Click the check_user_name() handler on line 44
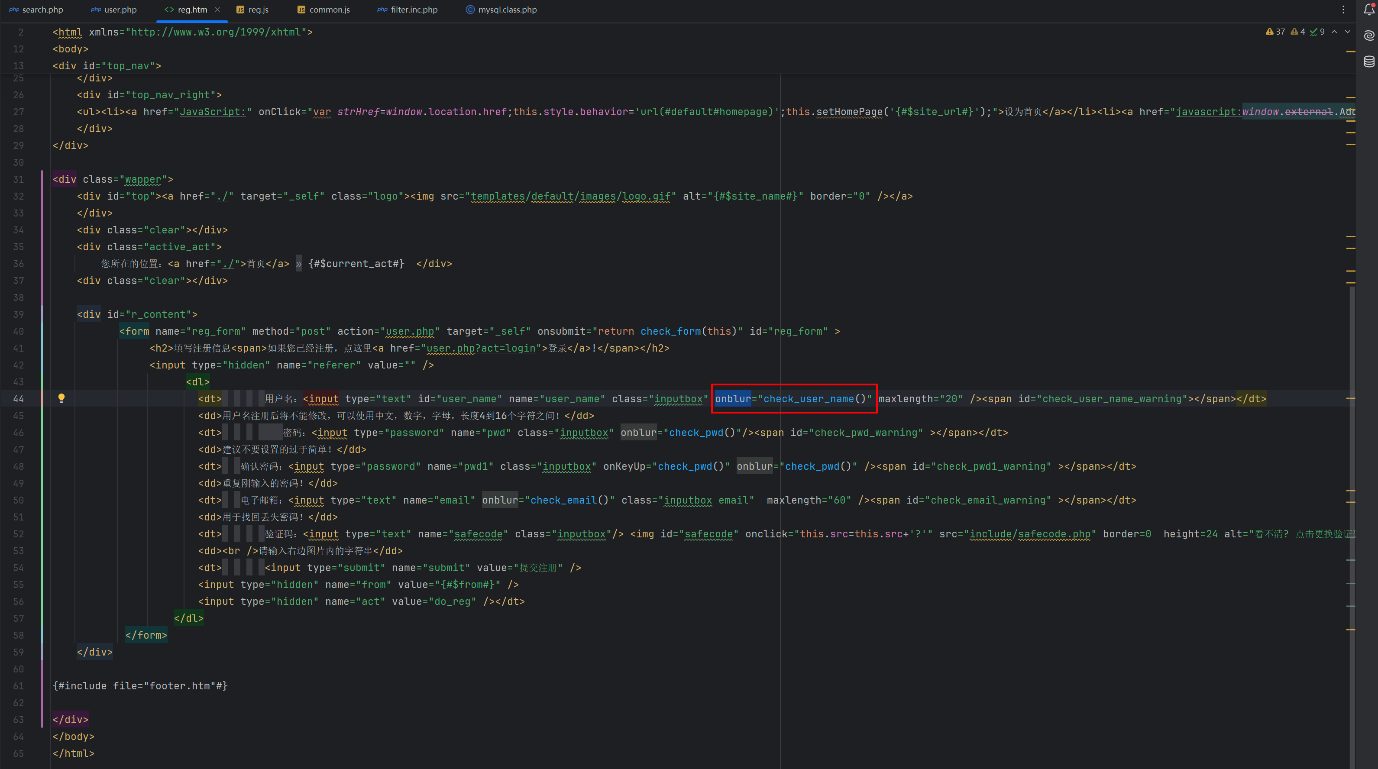1378x769 pixels. tap(814, 399)
